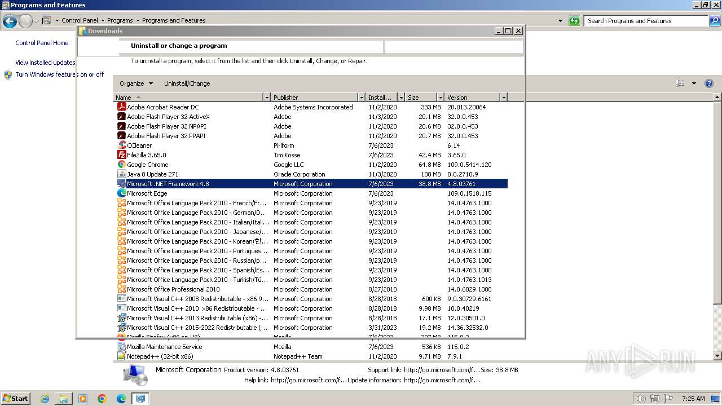Expand the Control Panel breadcrumb arrow
This screenshot has height=406, width=722.
pyautogui.click(x=103, y=20)
